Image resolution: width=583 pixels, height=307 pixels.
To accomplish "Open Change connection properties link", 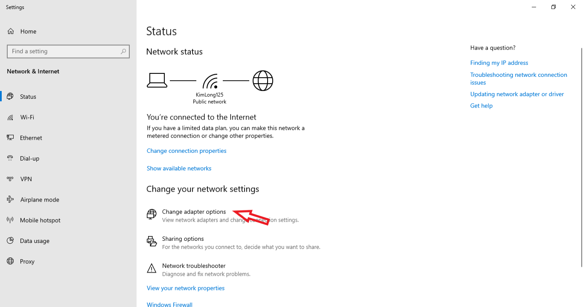I will [x=187, y=151].
